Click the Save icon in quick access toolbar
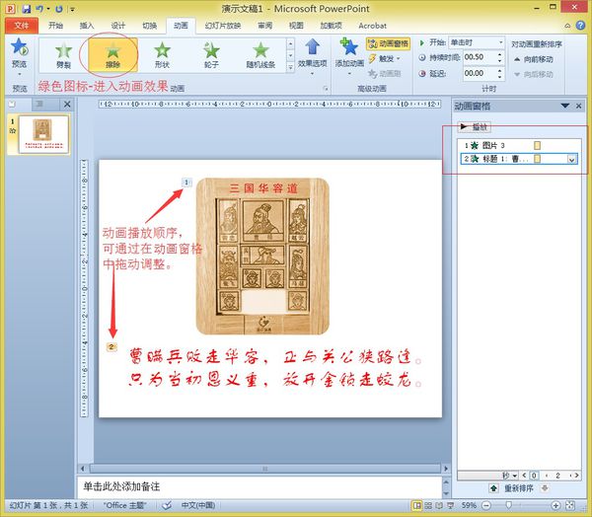The height and width of the screenshot is (517, 592). [x=27, y=8]
